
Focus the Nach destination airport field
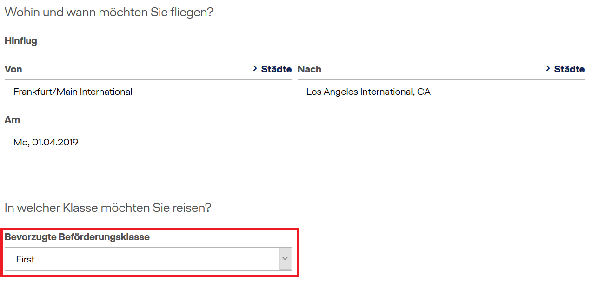pos(441,91)
